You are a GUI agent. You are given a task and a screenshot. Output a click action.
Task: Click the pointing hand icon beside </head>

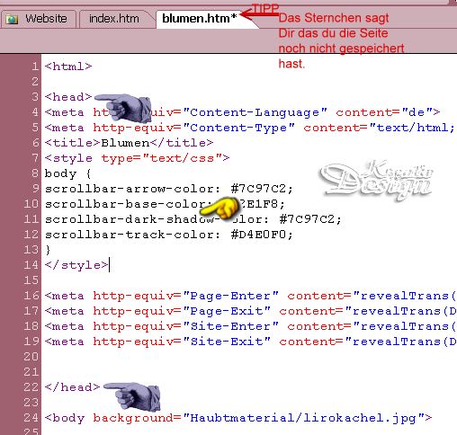[x=132, y=396]
